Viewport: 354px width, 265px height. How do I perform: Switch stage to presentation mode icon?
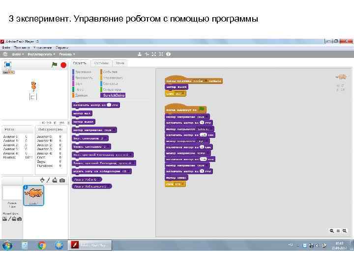(x=8, y=65)
